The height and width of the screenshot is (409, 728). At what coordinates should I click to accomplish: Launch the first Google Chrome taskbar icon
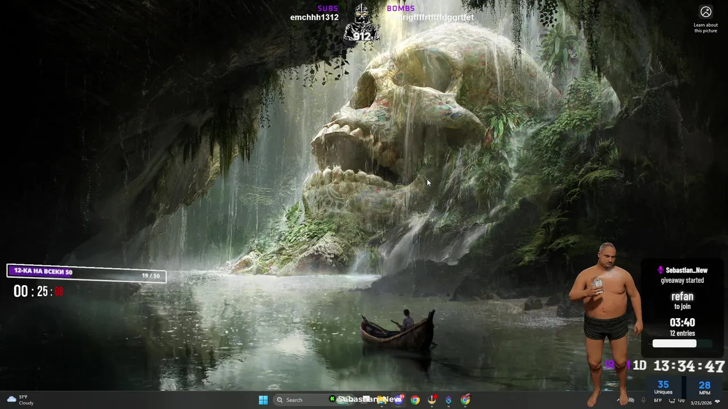point(415,400)
